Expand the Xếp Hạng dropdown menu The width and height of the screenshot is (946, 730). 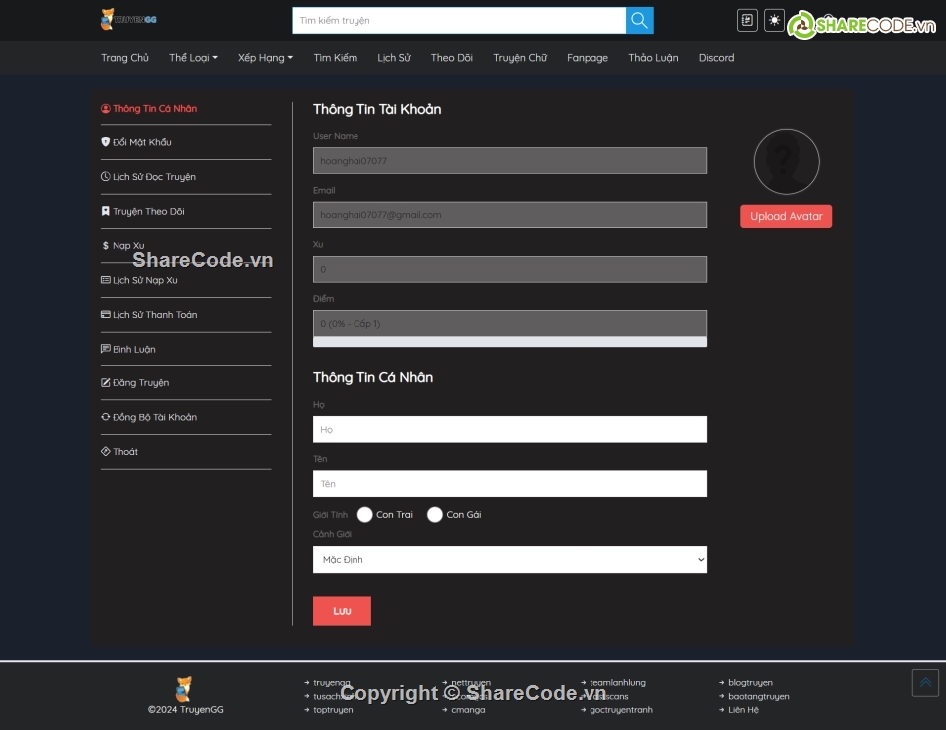pos(265,58)
